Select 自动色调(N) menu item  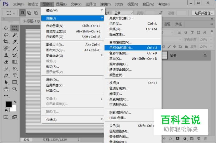click(x=72, y=26)
